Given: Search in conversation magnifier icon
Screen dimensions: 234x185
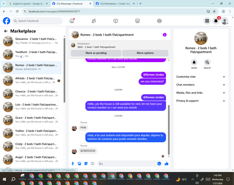Looking at the screenshot, I should [x=207, y=62].
